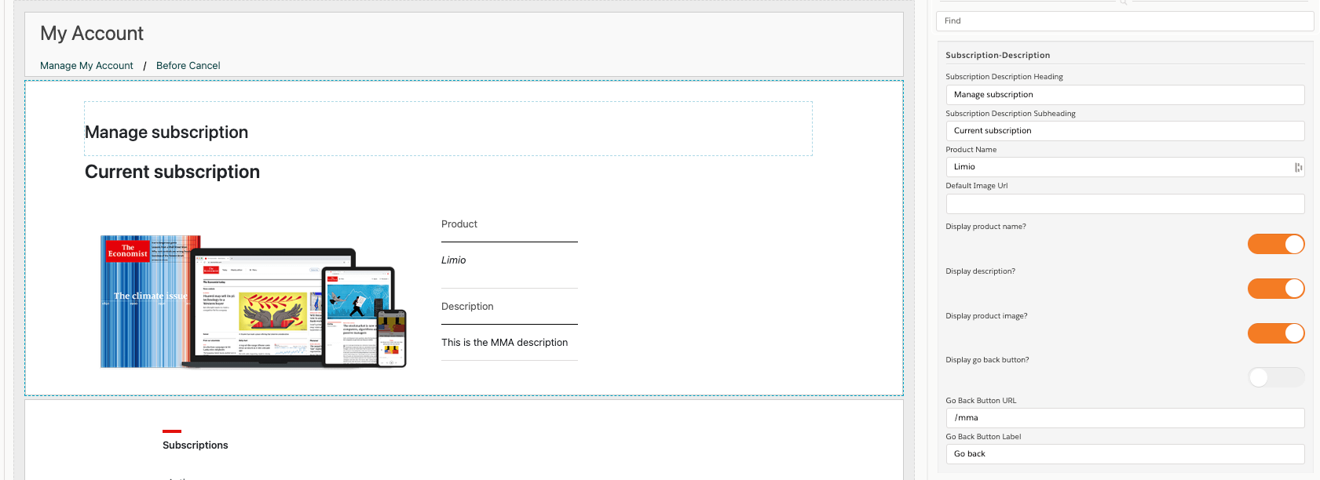Click the Go Back Button Label input
Viewport: 1320px width, 480px height.
pyautogui.click(x=1123, y=454)
